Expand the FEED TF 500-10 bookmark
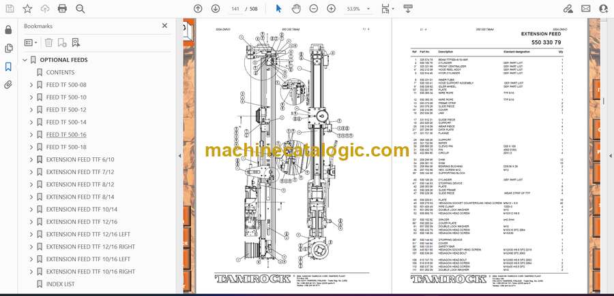Screen dimensions: 614x296 [x=31, y=97]
